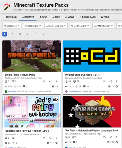
Task: Click the compass icon on jed's fairy pack
Action: (56, 143)
